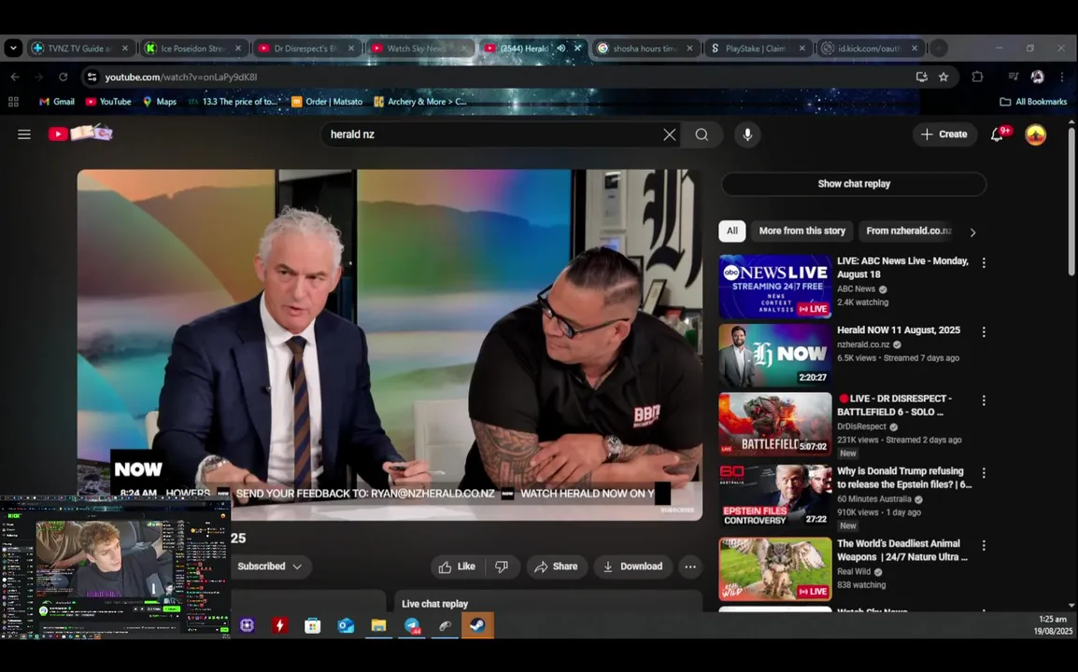Open the Chrome profile avatar

1038,77
